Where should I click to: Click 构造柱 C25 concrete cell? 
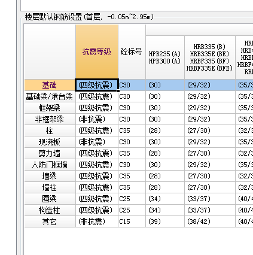[x=132, y=210]
